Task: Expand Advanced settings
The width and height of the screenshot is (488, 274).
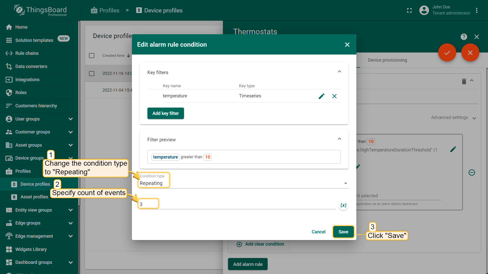Action: (x=453, y=118)
